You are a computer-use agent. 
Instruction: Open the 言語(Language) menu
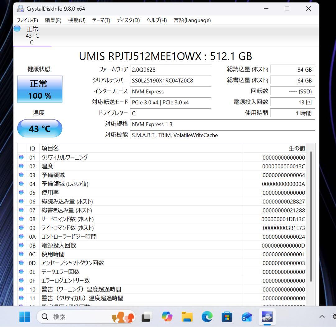192,20
